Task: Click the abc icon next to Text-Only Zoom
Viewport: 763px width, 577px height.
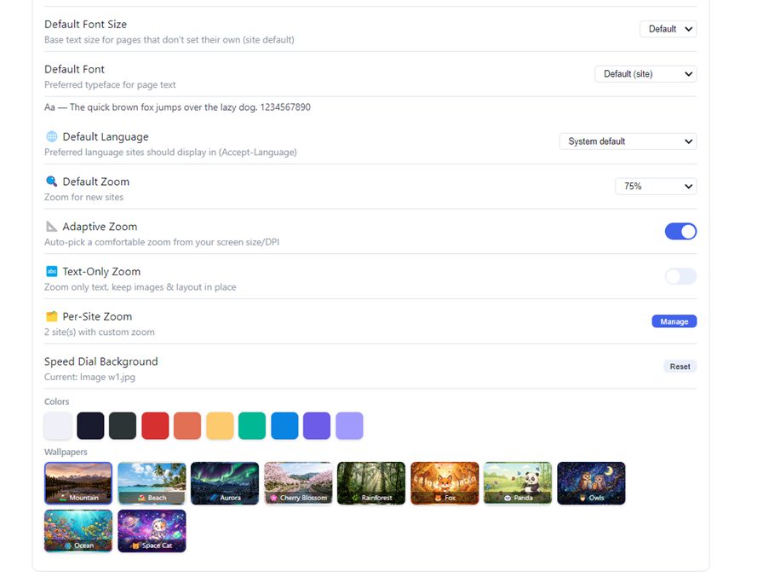Action: (52, 271)
